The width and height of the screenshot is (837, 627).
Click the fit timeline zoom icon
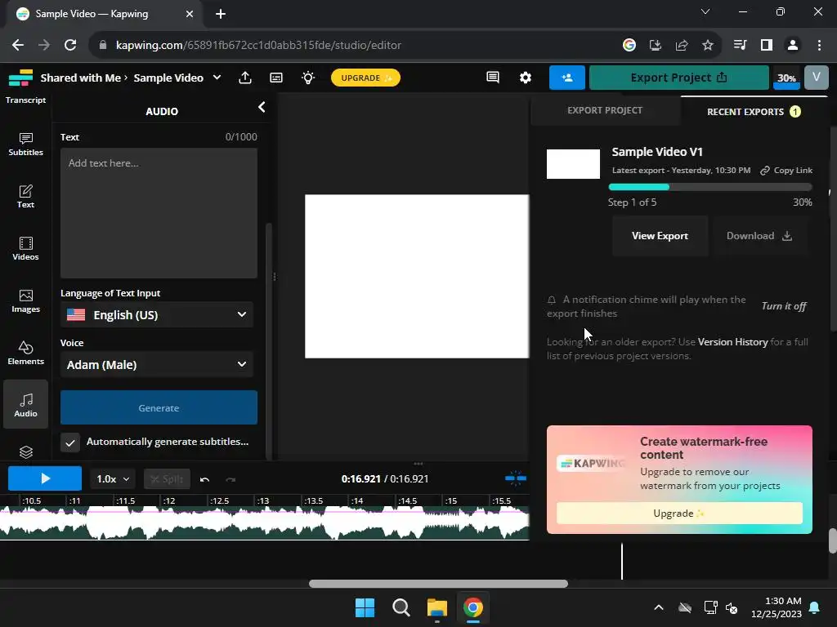(516, 478)
